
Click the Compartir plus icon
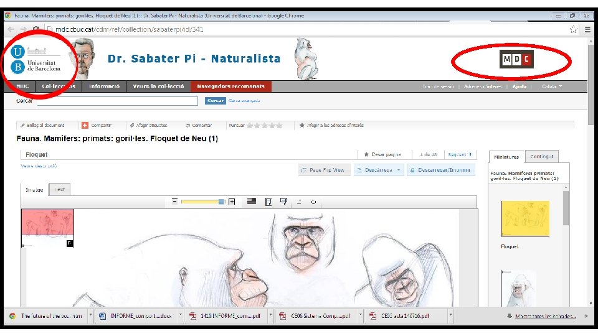[85, 125]
